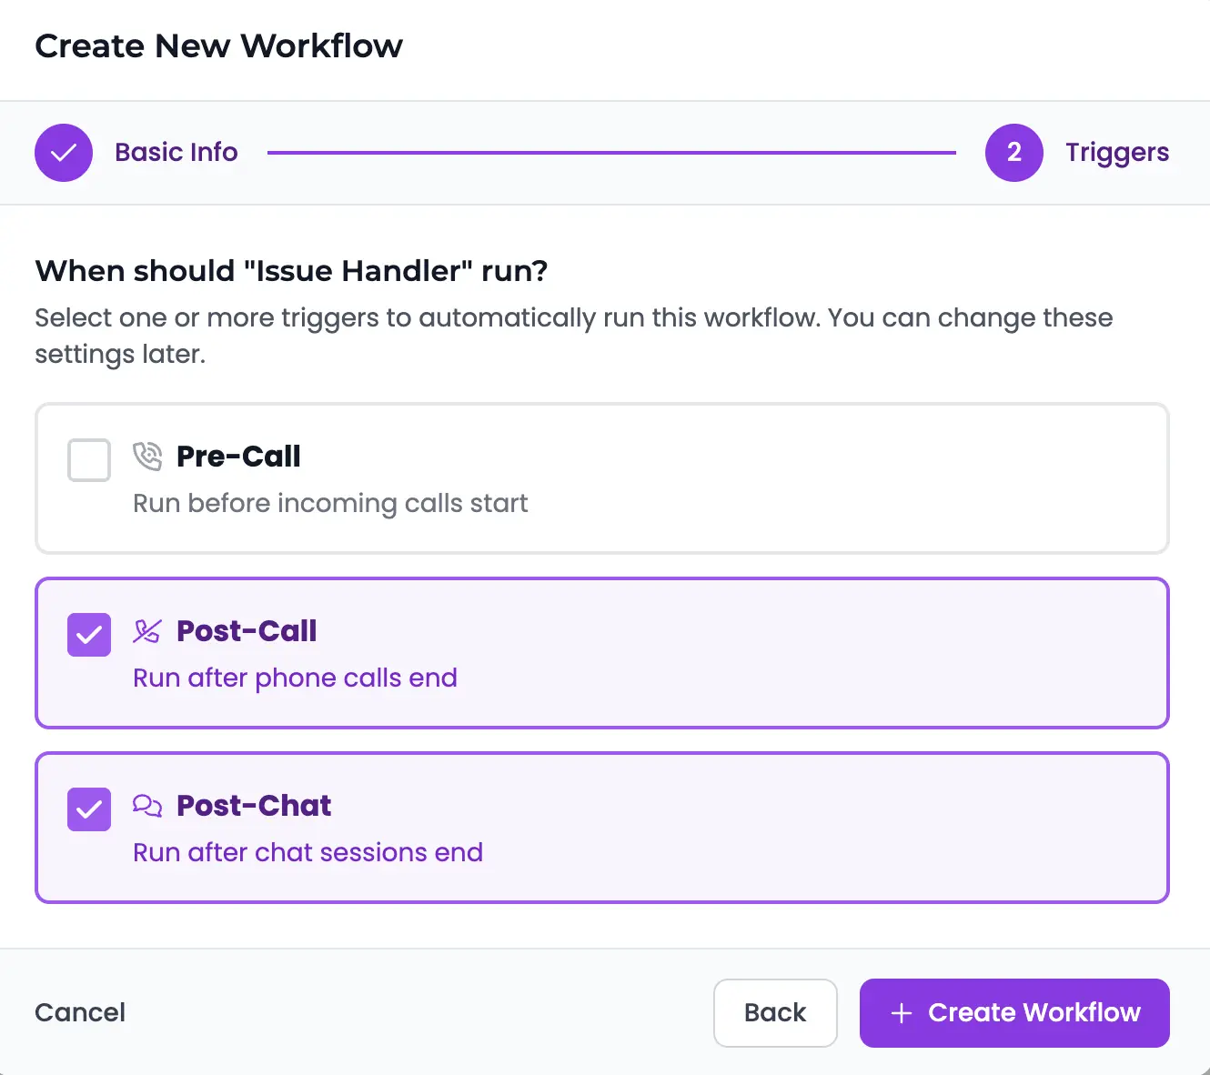
Task: Click the 'Run after chat sessions end' text
Action: (308, 852)
